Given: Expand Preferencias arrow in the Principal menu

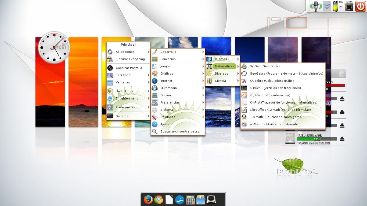Looking at the screenshot, I should (149, 107).
